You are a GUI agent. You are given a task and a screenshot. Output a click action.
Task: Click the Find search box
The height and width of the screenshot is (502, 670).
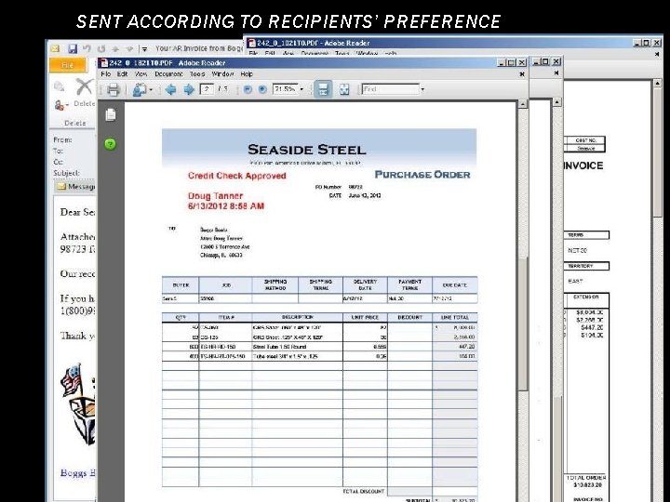coord(391,89)
